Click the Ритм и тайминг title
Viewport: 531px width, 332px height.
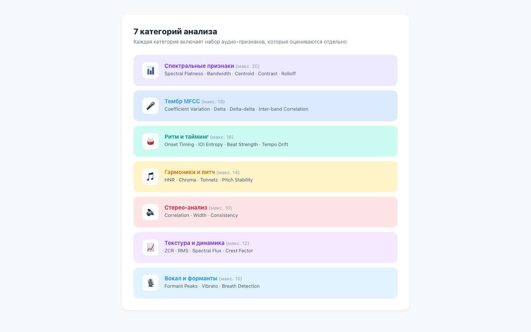coord(186,137)
